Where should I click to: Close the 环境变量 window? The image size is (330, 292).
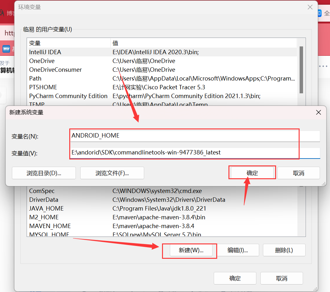(310, 7)
